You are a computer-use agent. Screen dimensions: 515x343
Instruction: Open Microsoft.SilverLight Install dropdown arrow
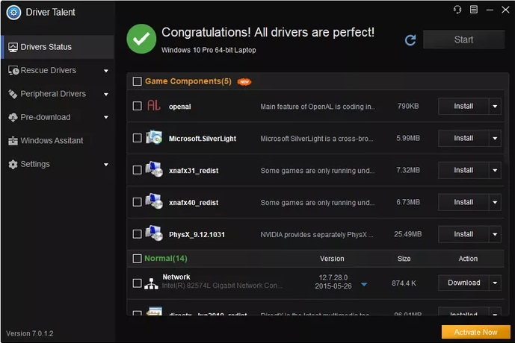point(495,138)
